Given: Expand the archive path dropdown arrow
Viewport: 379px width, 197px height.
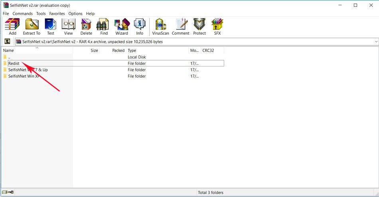Looking at the screenshot, I should (376, 41).
